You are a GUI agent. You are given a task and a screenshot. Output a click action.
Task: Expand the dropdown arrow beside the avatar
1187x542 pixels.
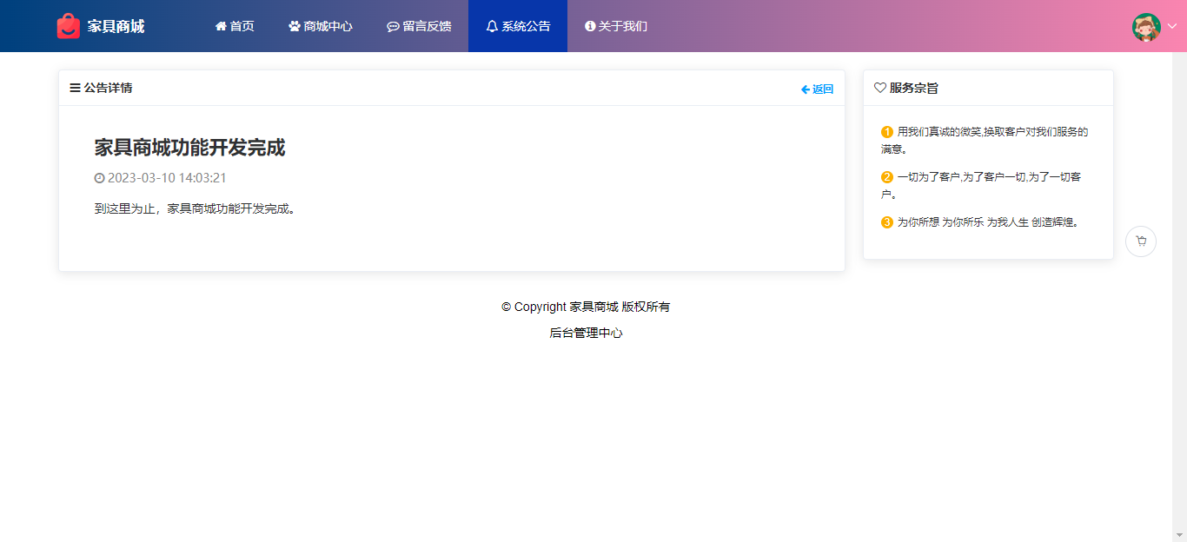tap(1171, 26)
